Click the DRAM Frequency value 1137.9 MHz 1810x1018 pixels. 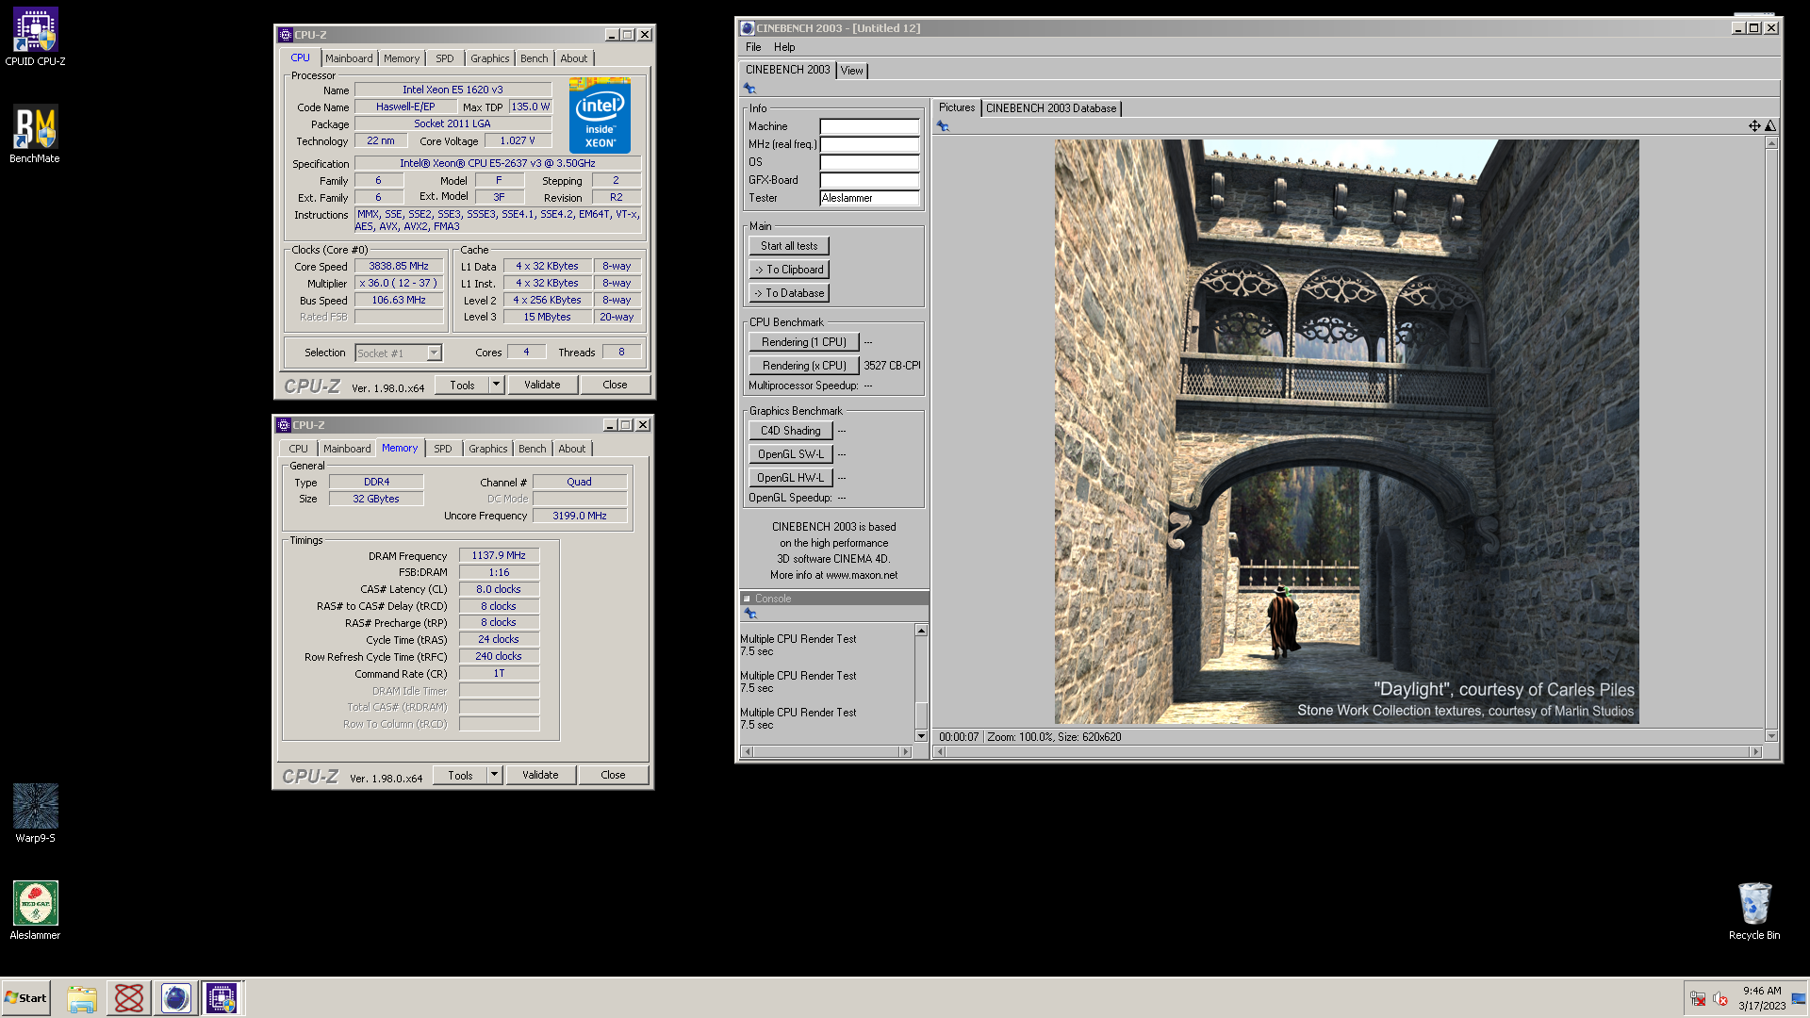click(499, 556)
